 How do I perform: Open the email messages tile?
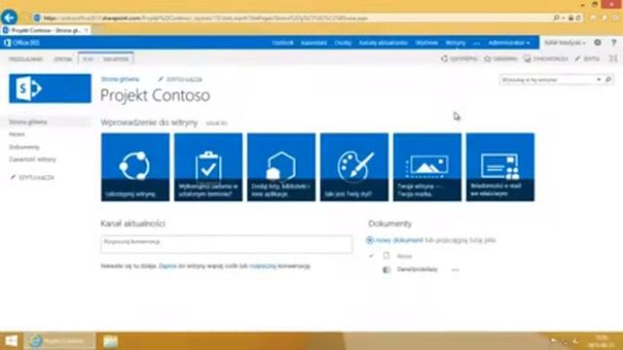click(x=500, y=167)
